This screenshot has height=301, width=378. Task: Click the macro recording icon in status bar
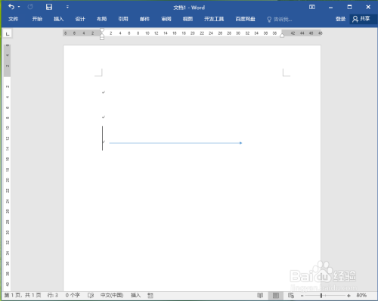150,295
